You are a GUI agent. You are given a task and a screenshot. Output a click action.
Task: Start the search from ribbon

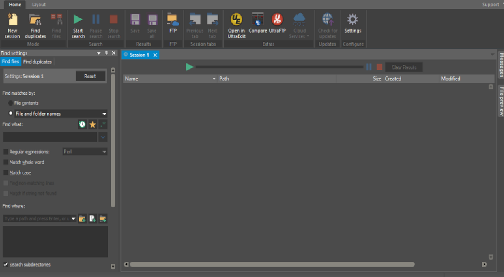78,26
